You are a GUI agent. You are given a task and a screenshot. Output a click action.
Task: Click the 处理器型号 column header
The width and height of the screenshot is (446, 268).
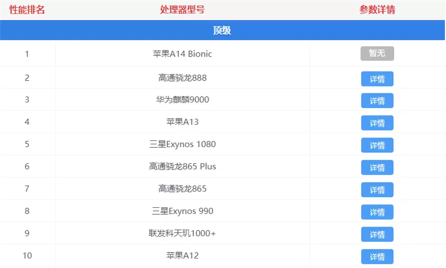pos(182,9)
